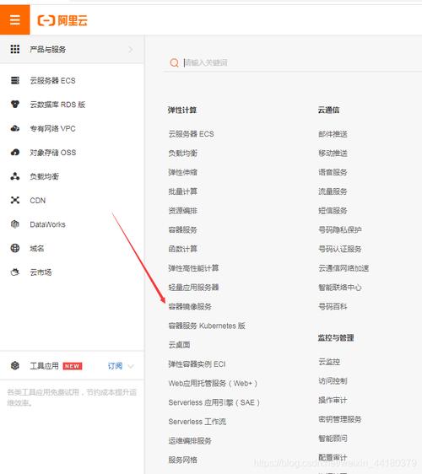Open 负载均衡 under 弹性计算
Screen dimensions: 422x474
(182, 153)
